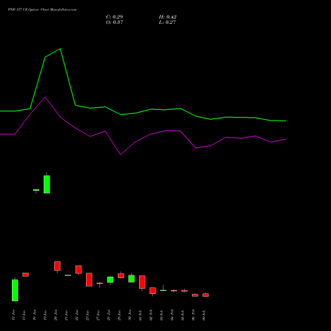Click the red candle above 01 Feb

(x=142, y=282)
